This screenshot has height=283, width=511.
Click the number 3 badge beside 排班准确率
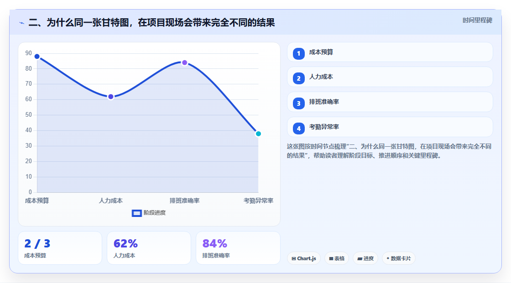coord(298,103)
